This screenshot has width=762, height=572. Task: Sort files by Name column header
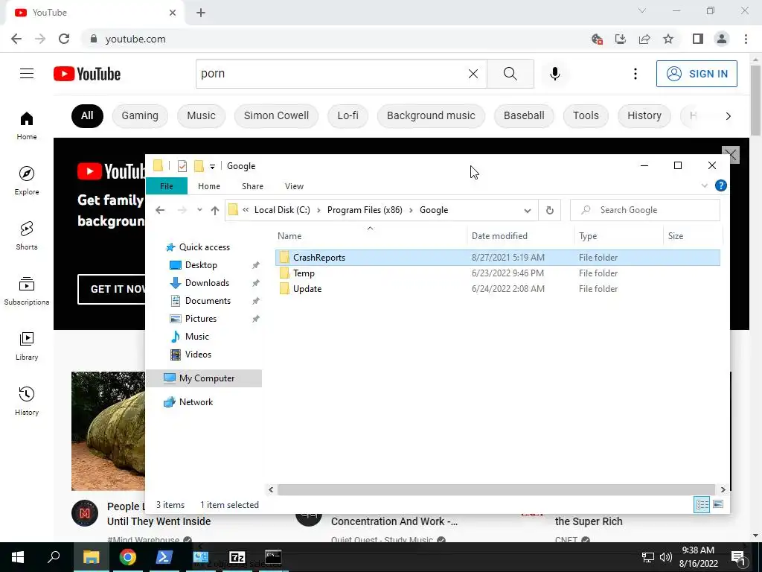(x=289, y=236)
